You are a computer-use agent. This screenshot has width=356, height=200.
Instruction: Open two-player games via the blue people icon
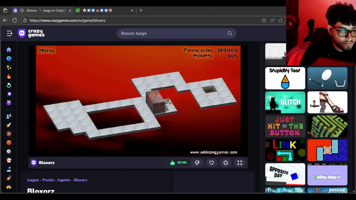[x=9, y=116]
